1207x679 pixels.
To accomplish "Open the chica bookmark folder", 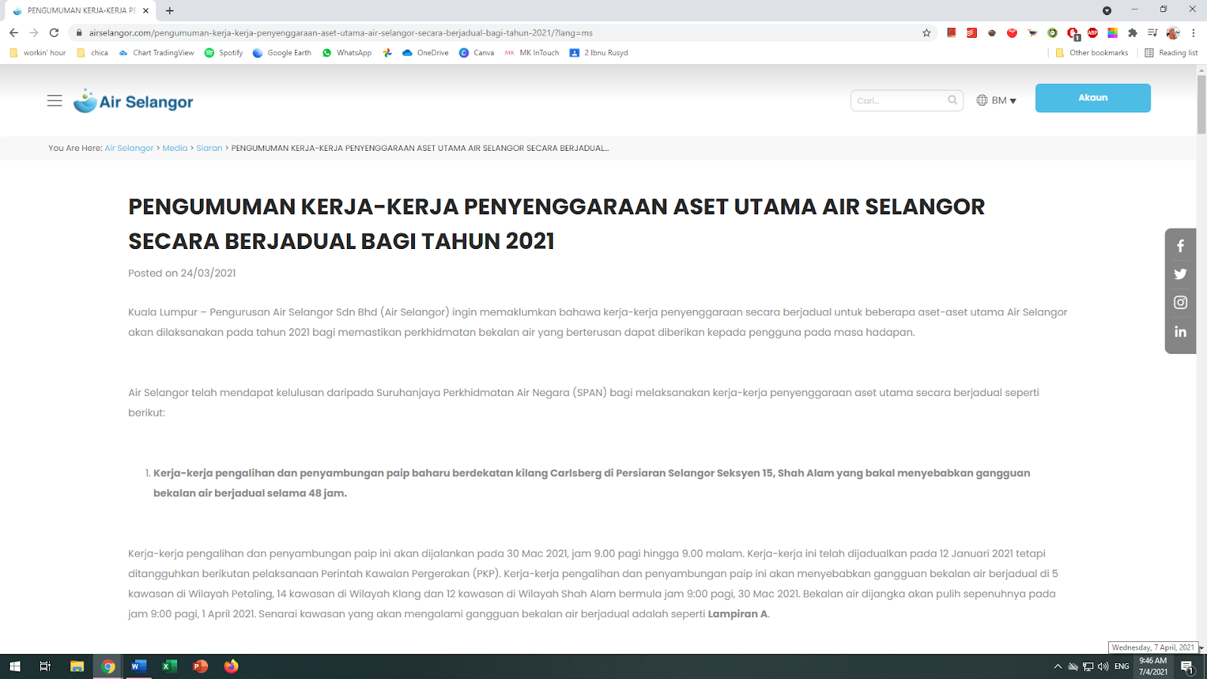I will 92,53.
